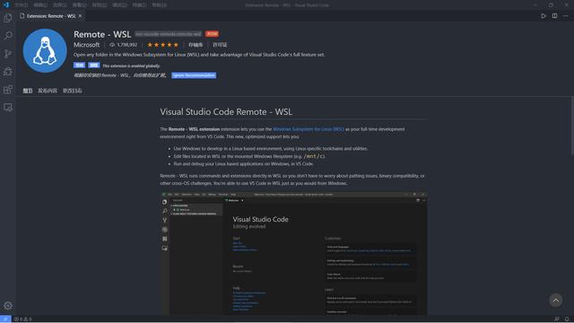The image size is (574, 323).
Task: Open the Repository (存储库) link
Action: pyautogui.click(x=196, y=45)
